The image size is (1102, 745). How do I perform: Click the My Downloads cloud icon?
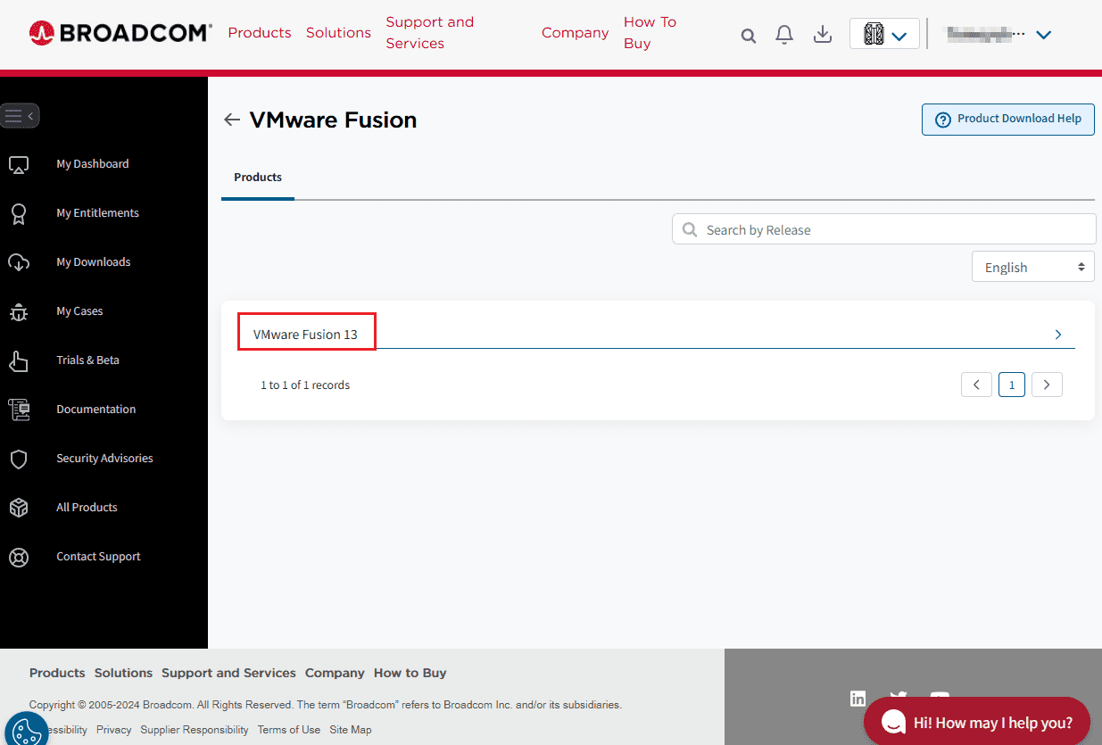coord(19,262)
